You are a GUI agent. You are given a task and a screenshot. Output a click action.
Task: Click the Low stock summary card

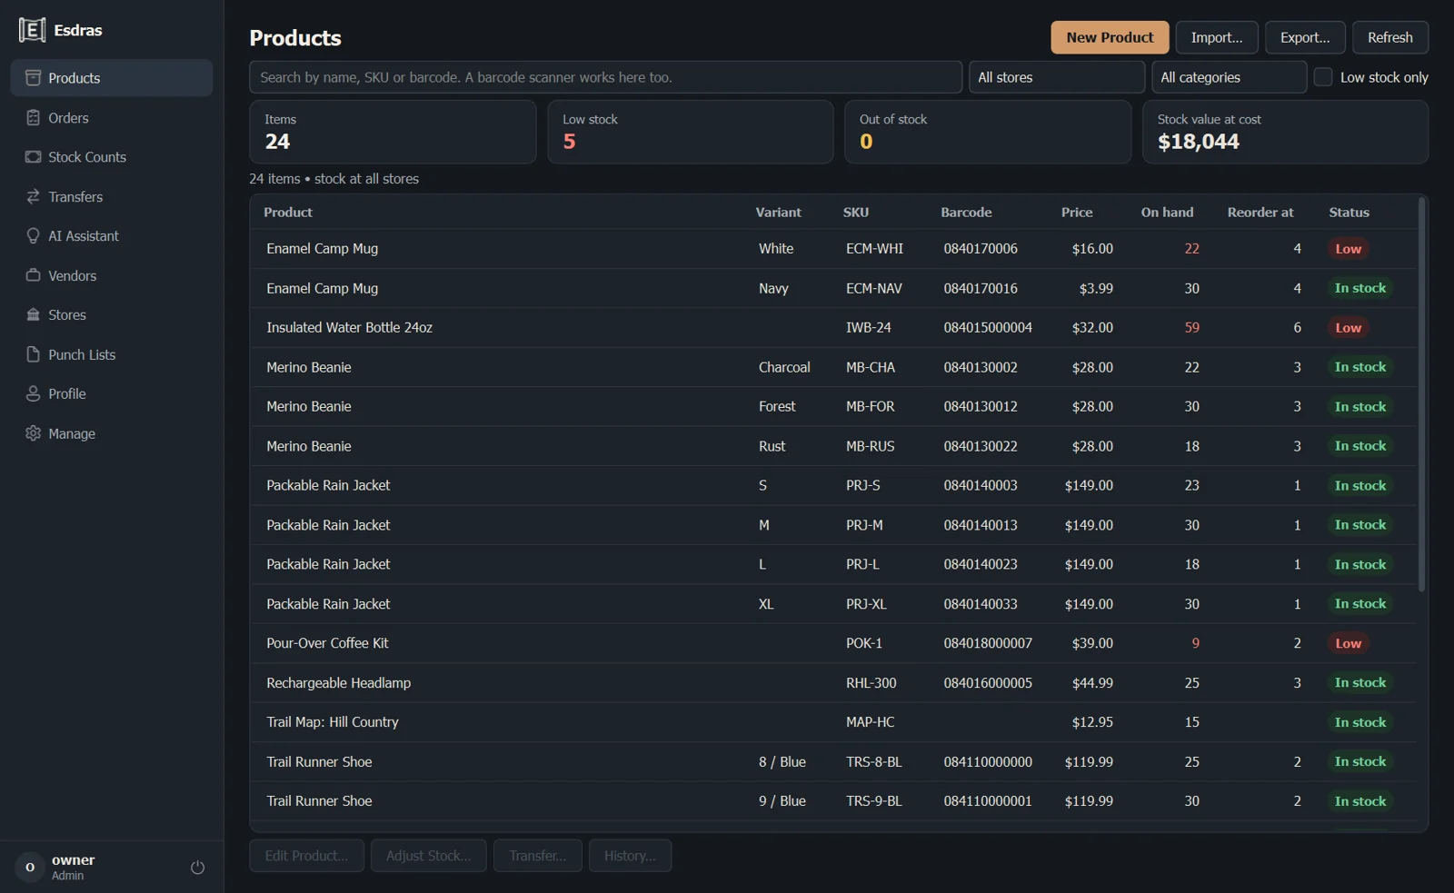[690, 132]
